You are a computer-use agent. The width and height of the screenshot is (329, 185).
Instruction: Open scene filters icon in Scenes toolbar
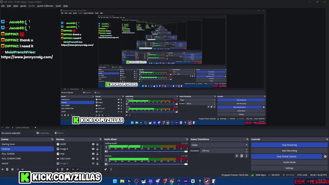(12, 169)
